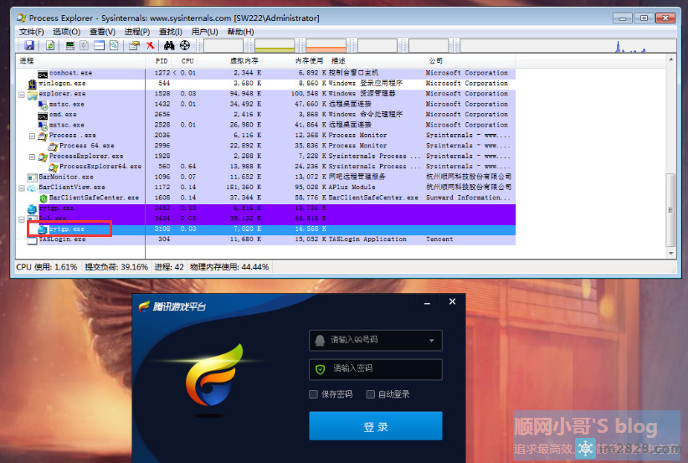Toggle the lower pane toolbar icon
This screenshot has width=688, height=463.
(99, 45)
